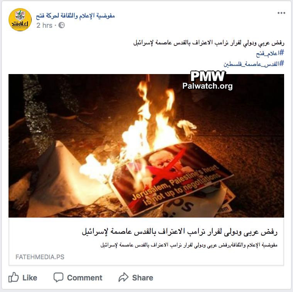Click the Fatah media page profile picture
Screen dimensions: 293x292
pos(20,20)
